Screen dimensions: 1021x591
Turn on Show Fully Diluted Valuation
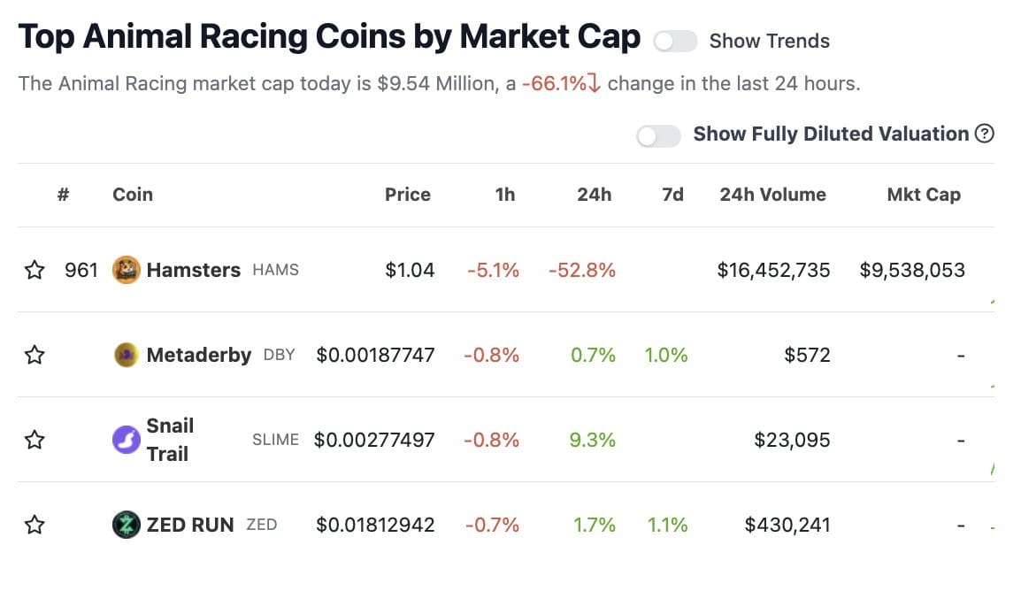(x=658, y=134)
